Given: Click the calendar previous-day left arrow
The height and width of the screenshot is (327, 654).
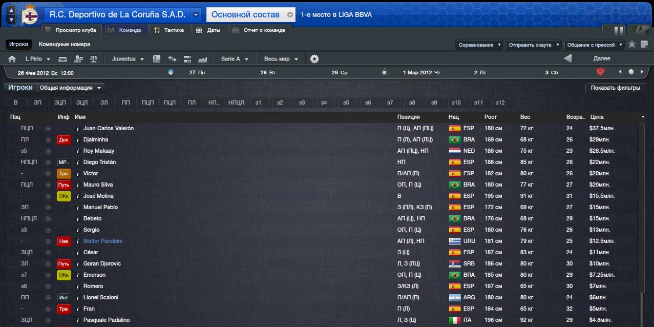Looking at the screenshot, I should (620, 72).
